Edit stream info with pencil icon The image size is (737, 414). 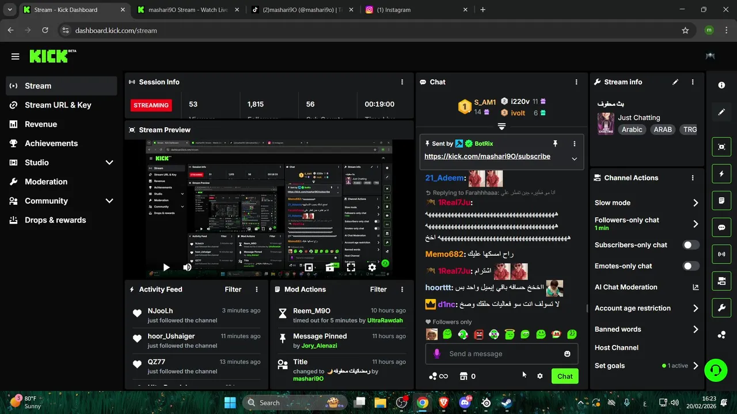[x=675, y=82]
